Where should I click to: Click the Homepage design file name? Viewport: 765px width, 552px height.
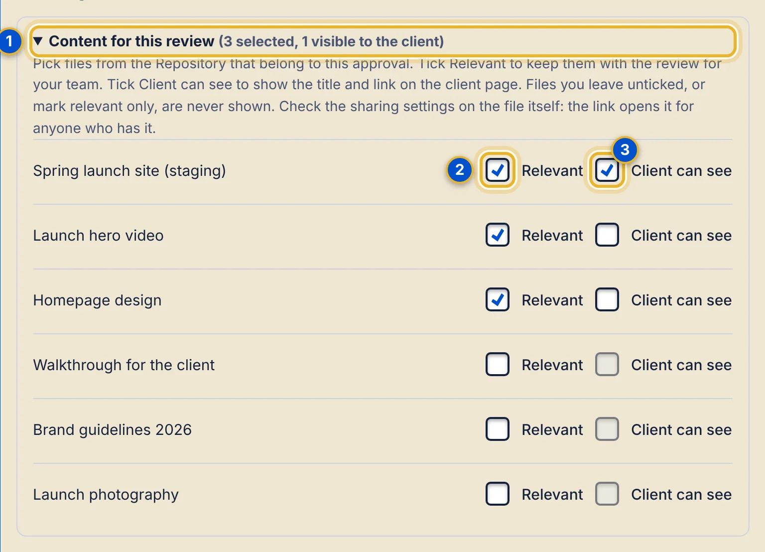pos(97,300)
